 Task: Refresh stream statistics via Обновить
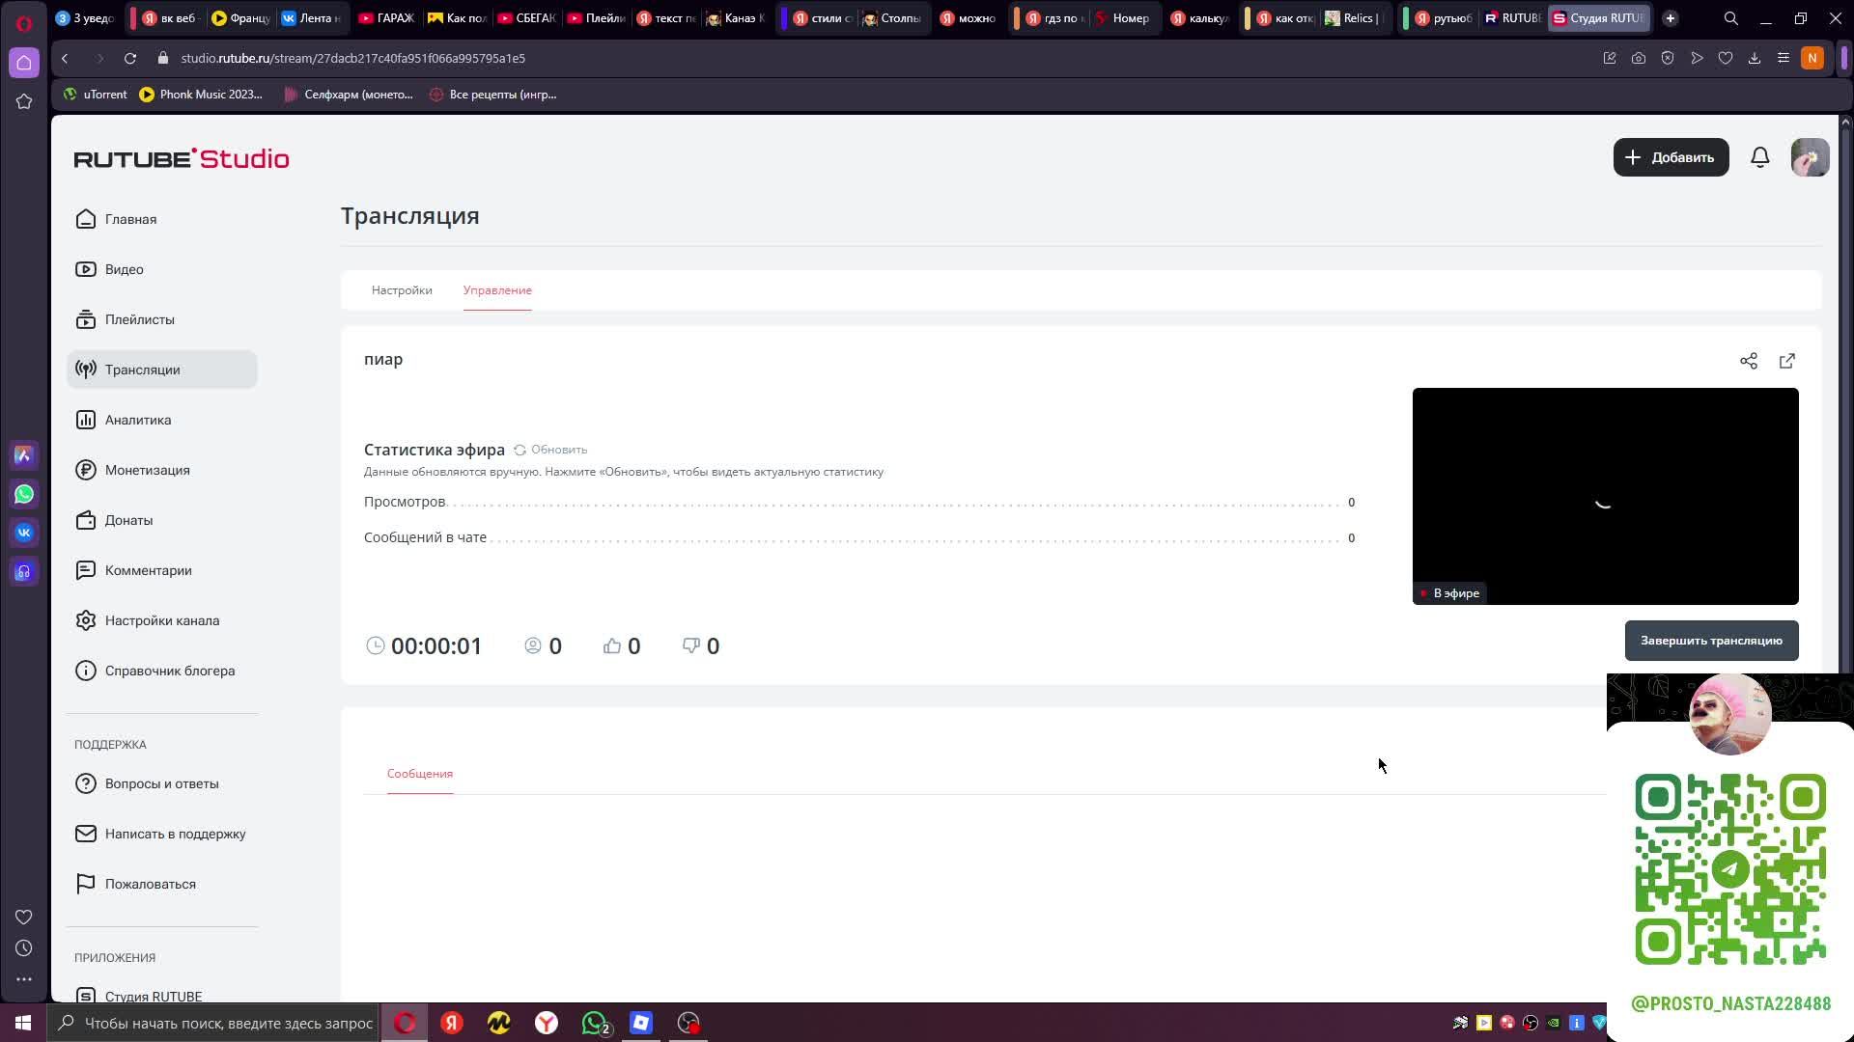pos(550,450)
